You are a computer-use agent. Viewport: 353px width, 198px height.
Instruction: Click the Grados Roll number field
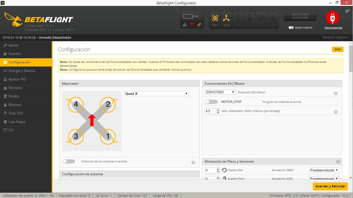click(x=212, y=170)
